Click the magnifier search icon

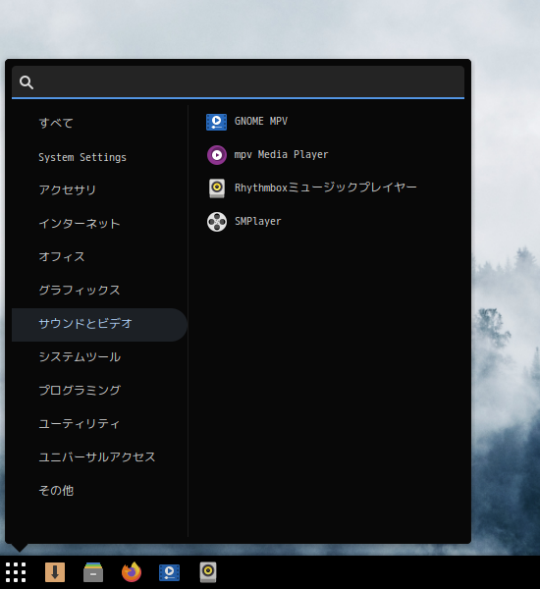[27, 82]
